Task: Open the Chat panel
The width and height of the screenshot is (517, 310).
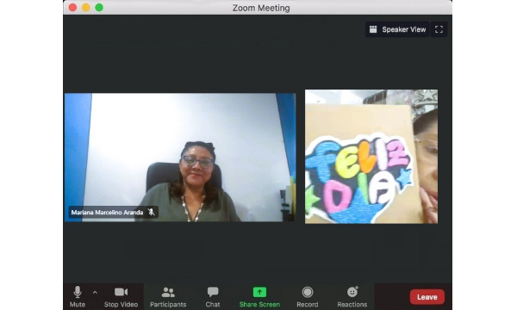Action: [213, 296]
